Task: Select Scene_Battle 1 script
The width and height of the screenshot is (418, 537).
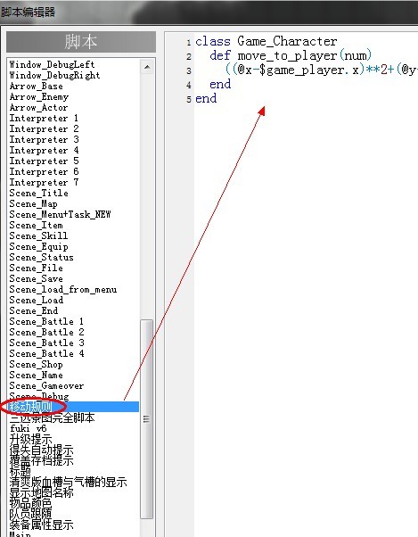Action: click(x=46, y=321)
